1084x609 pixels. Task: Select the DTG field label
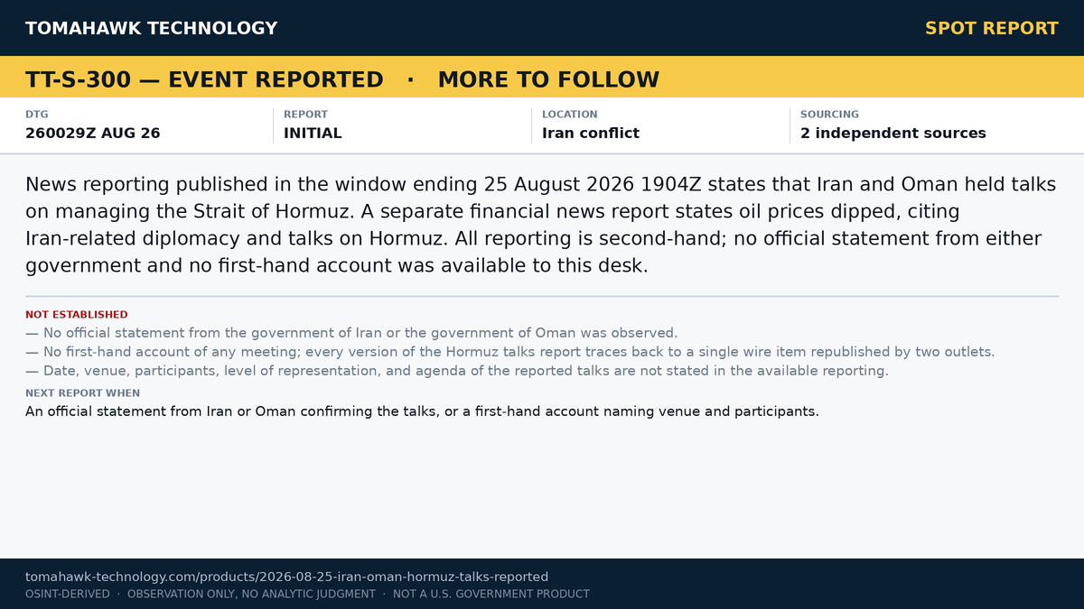pyautogui.click(x=37, y=115)
